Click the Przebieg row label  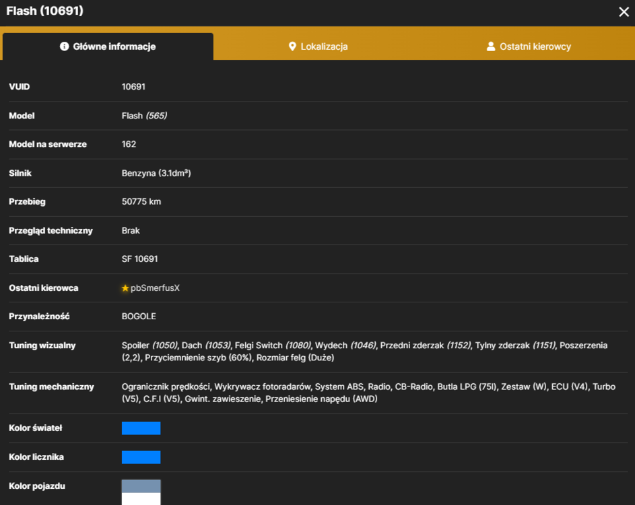[27, 202]
